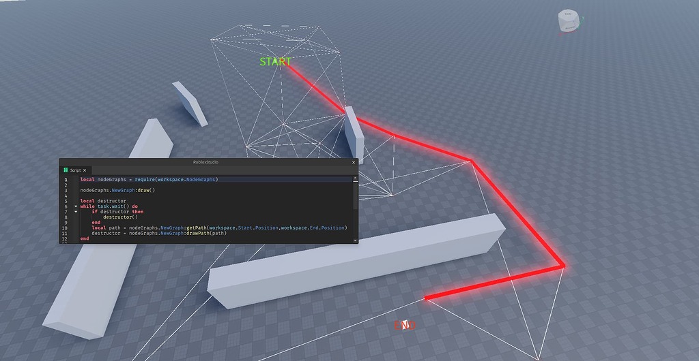Close the RobloxStudio script window
699x361 pixels.
(354, 162)
